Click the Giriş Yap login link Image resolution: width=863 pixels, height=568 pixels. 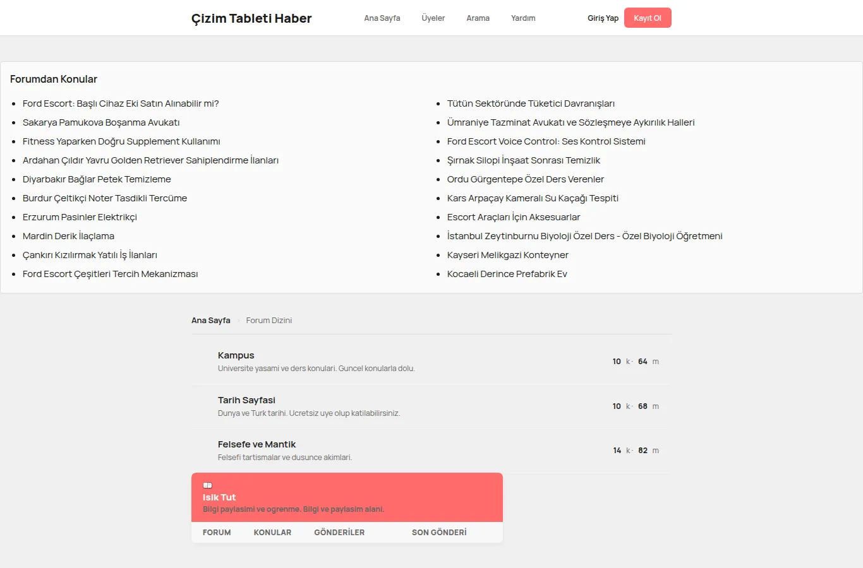(603, 18)
